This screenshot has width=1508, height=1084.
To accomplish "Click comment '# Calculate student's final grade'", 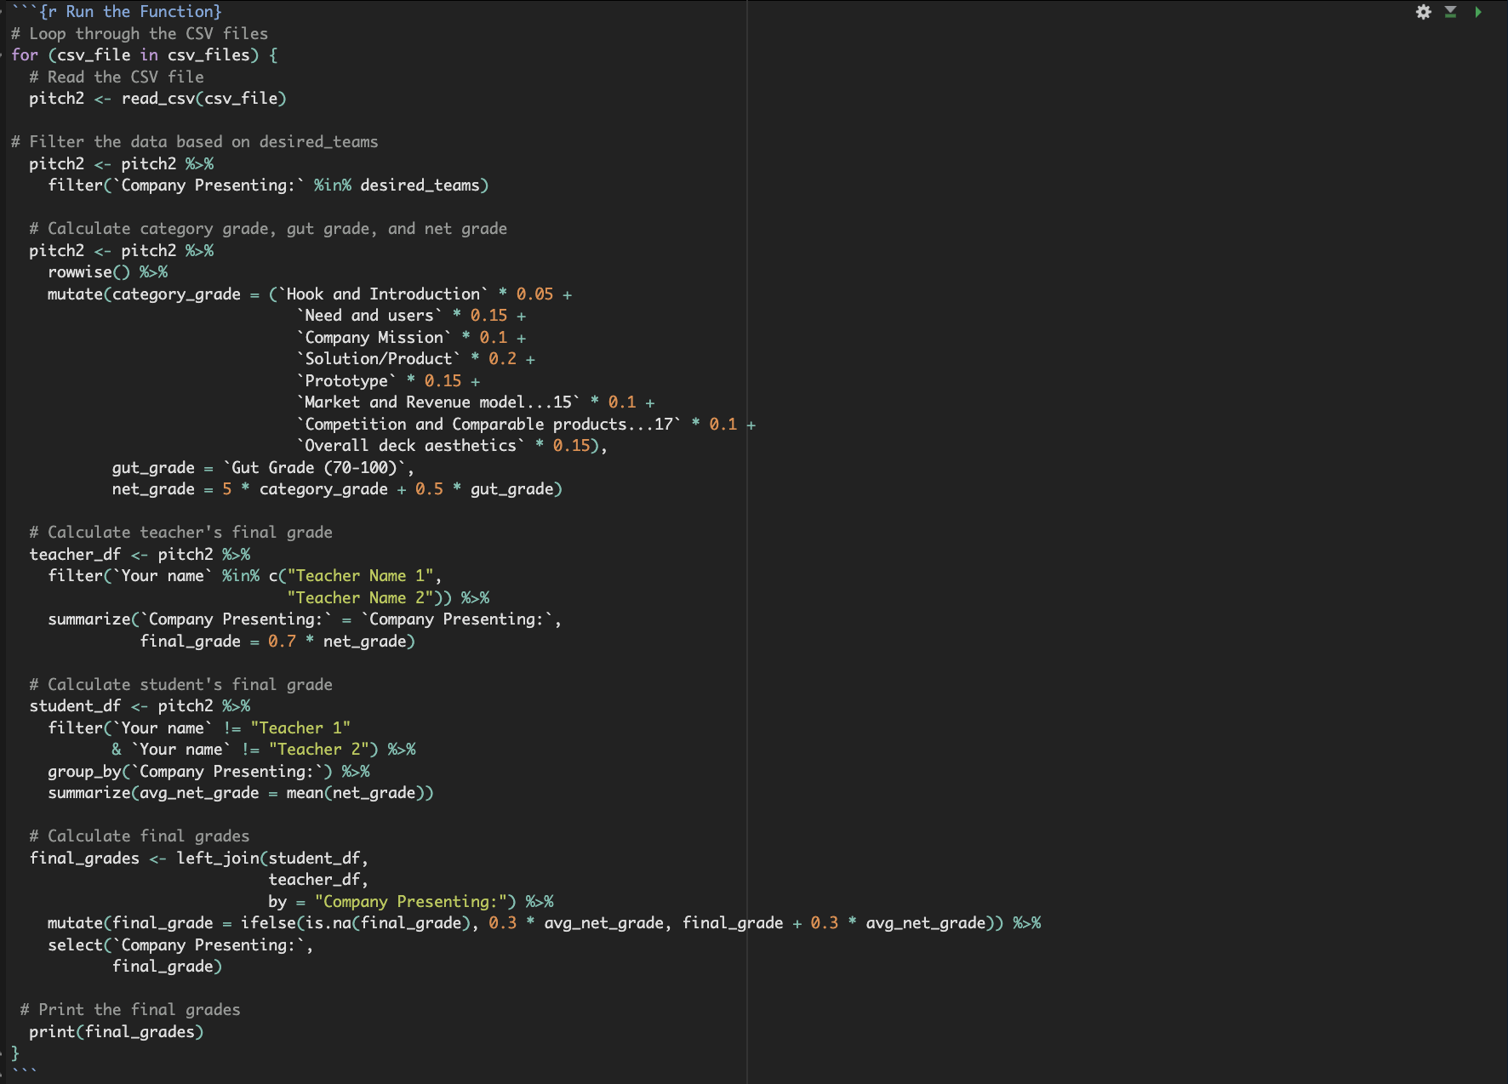I will tap(180, 684).
